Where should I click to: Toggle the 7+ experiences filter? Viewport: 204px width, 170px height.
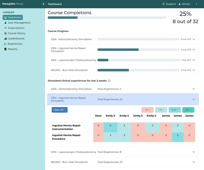pos(188,110)
